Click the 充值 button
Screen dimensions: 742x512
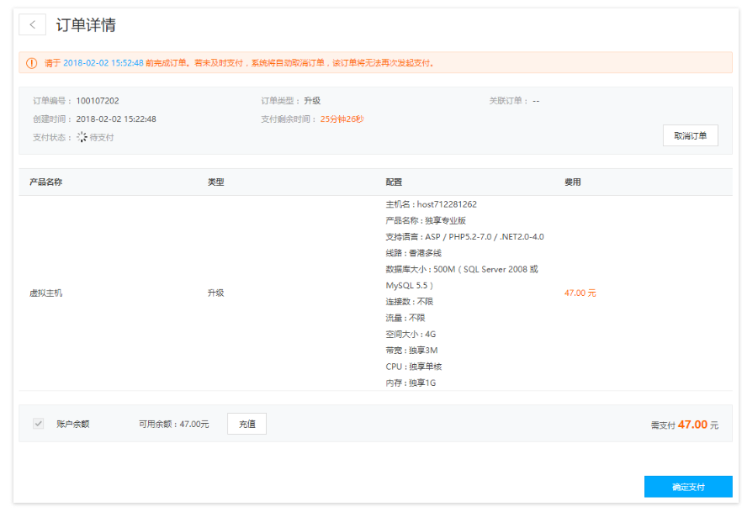(246, 424)
